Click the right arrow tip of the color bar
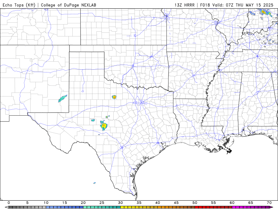This screenshot has height=209, width=278. [271, 207]
